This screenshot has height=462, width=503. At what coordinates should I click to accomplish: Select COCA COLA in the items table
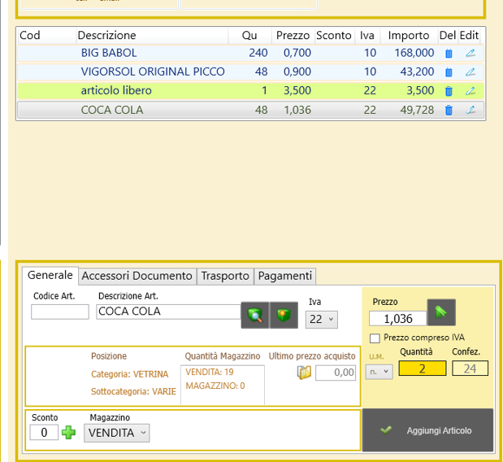tap(112, 110)
